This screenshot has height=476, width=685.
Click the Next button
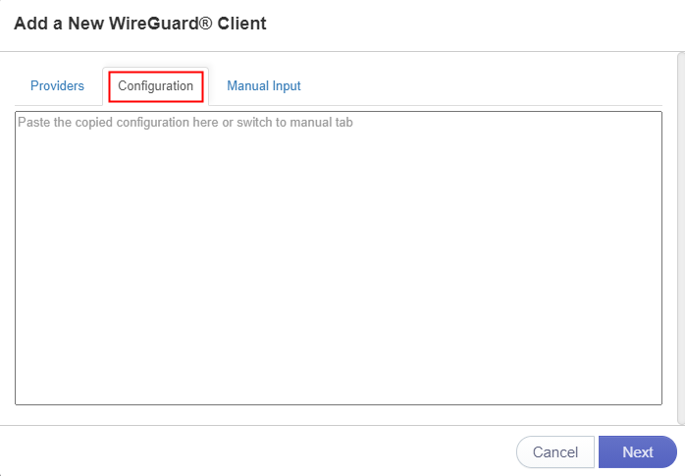[637, 452]
